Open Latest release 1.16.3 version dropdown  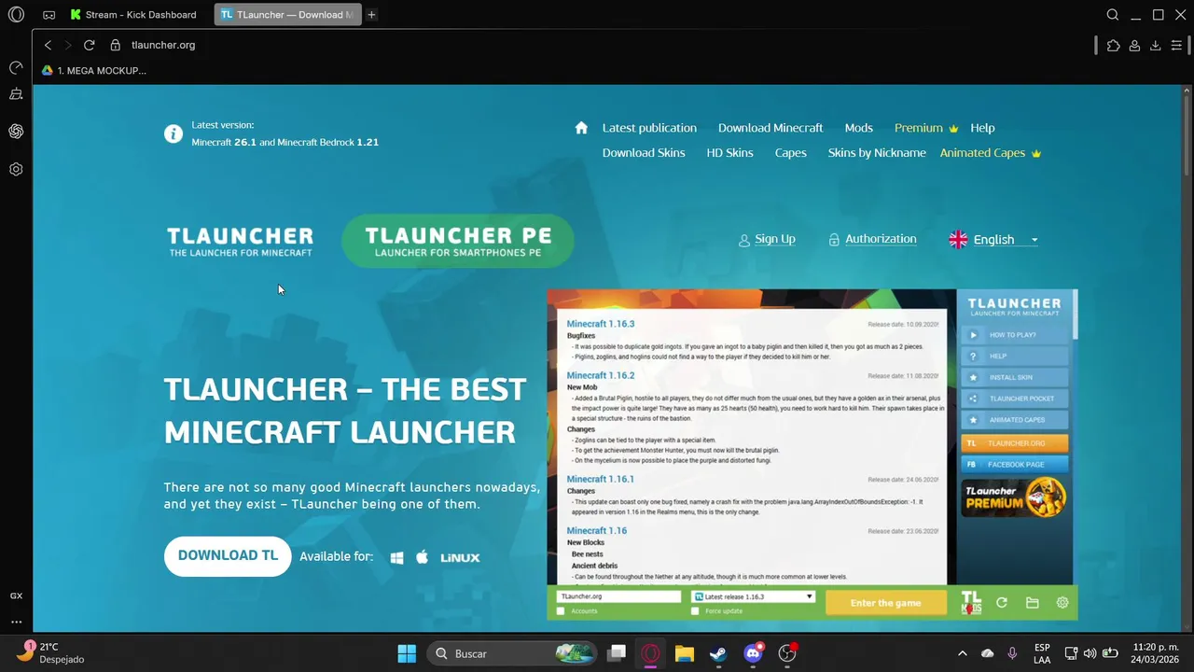(x=754, y=596)
